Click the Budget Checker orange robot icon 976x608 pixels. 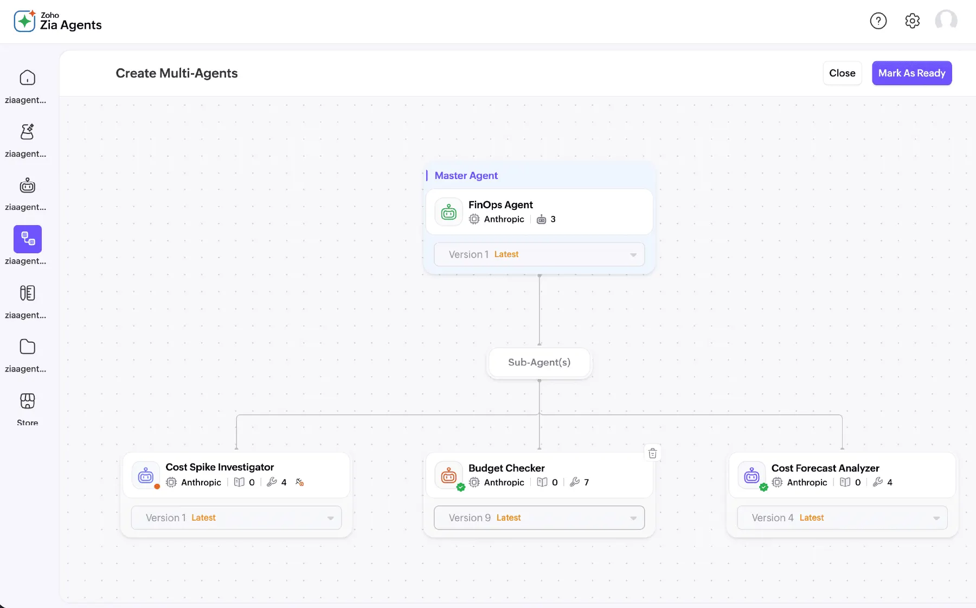pos(449,476)
